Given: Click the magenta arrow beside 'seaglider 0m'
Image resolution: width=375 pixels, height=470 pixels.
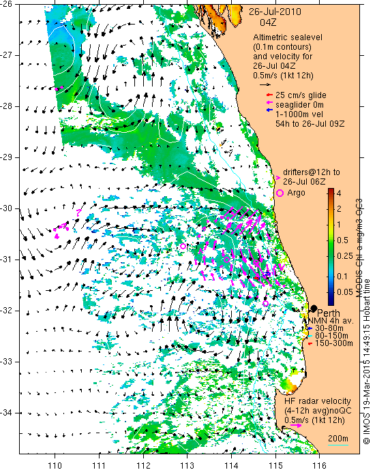Looking at the screenshot, I should [269, 103].
